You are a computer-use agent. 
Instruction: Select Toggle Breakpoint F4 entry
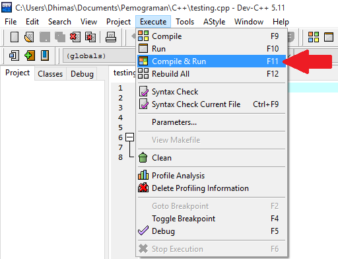[211, 218]
